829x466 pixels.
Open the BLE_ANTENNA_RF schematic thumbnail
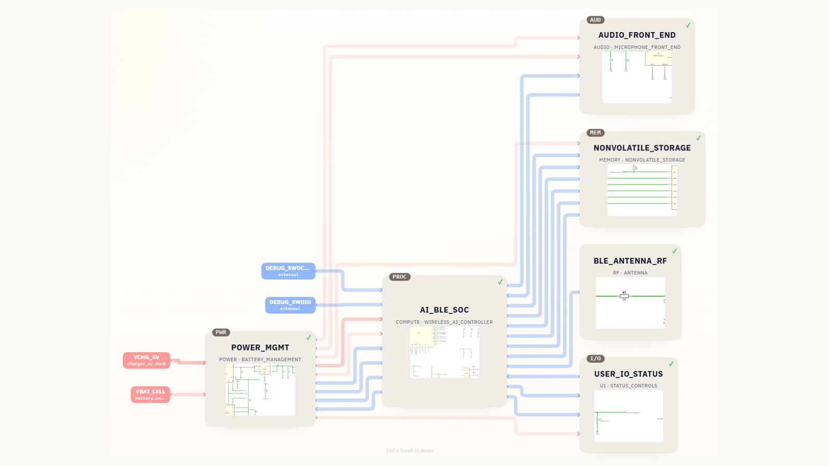pos(630,303)
